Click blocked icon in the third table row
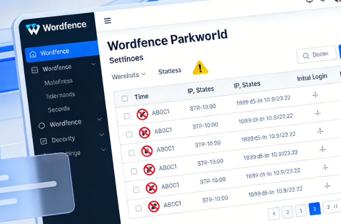 pos(147,151)
